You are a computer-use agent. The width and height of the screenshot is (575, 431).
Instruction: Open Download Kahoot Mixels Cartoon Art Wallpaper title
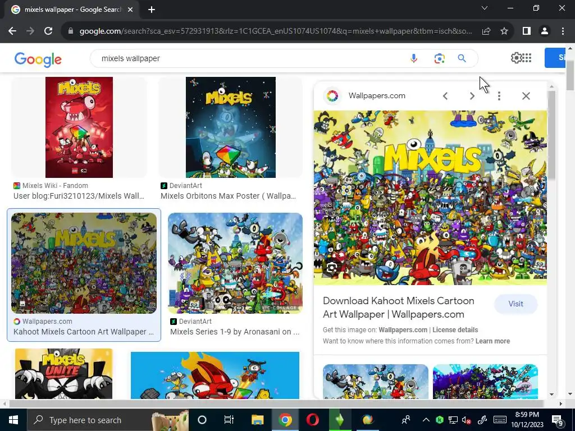tap(398, 308)
